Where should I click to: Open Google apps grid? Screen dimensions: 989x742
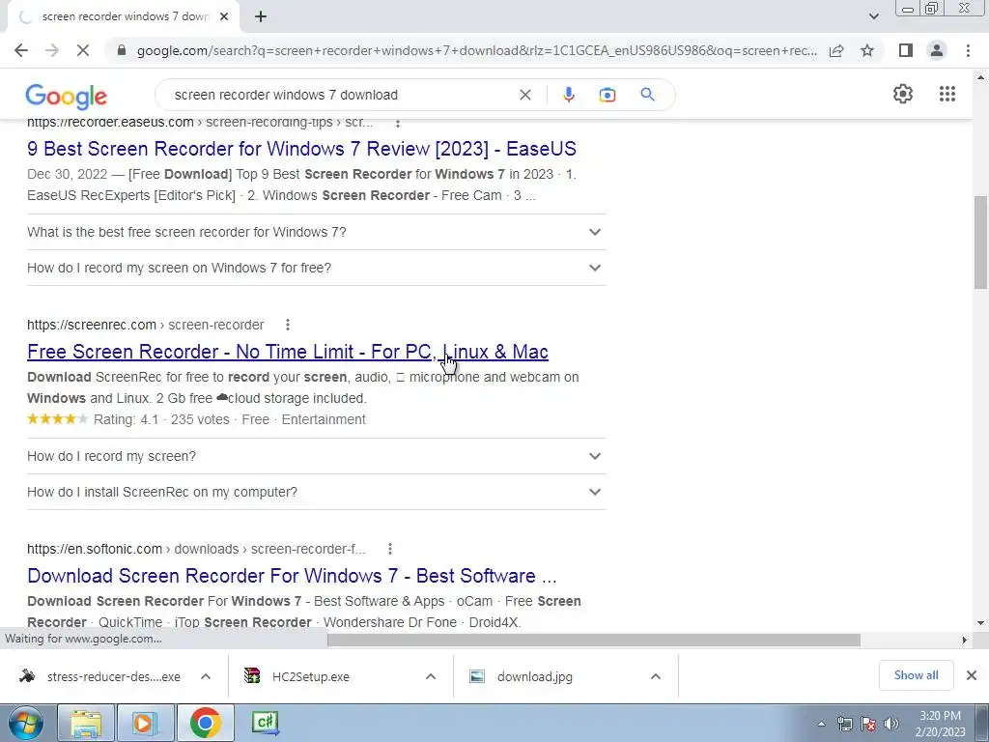click(947, 94)
